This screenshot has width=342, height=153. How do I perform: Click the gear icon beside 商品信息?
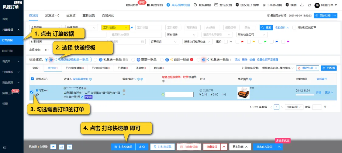(250, 79)
